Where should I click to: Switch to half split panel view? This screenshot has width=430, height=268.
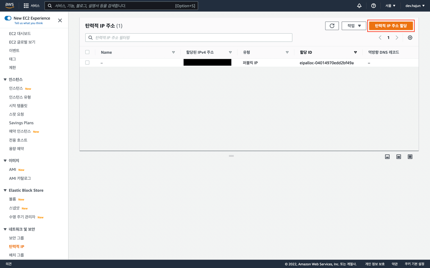(x=399, y=156)
